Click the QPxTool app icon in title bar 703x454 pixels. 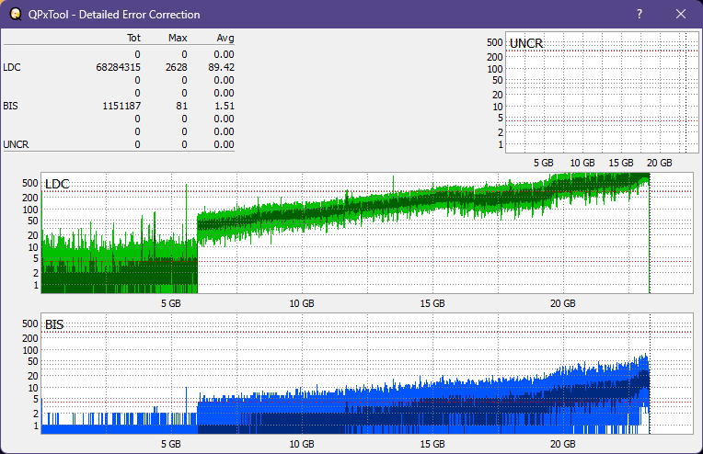(x=16, y=15)
